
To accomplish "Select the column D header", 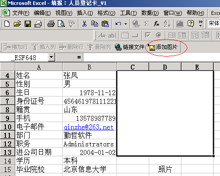I will pos(165,67).
